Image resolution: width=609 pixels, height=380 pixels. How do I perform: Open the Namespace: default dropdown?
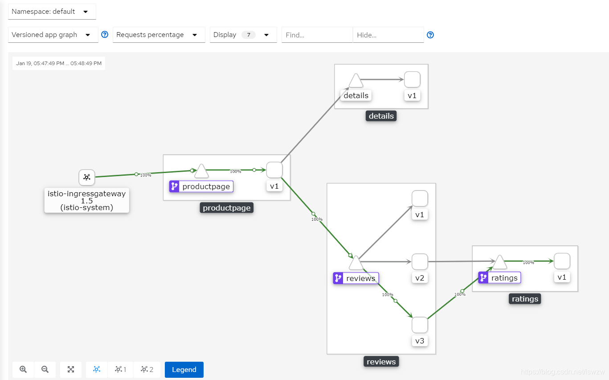click(x=52, y=12)
